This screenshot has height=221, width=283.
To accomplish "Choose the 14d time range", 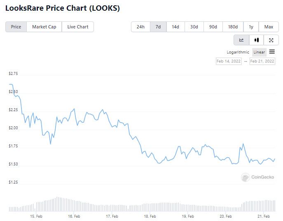I will (x=175, y=27).
